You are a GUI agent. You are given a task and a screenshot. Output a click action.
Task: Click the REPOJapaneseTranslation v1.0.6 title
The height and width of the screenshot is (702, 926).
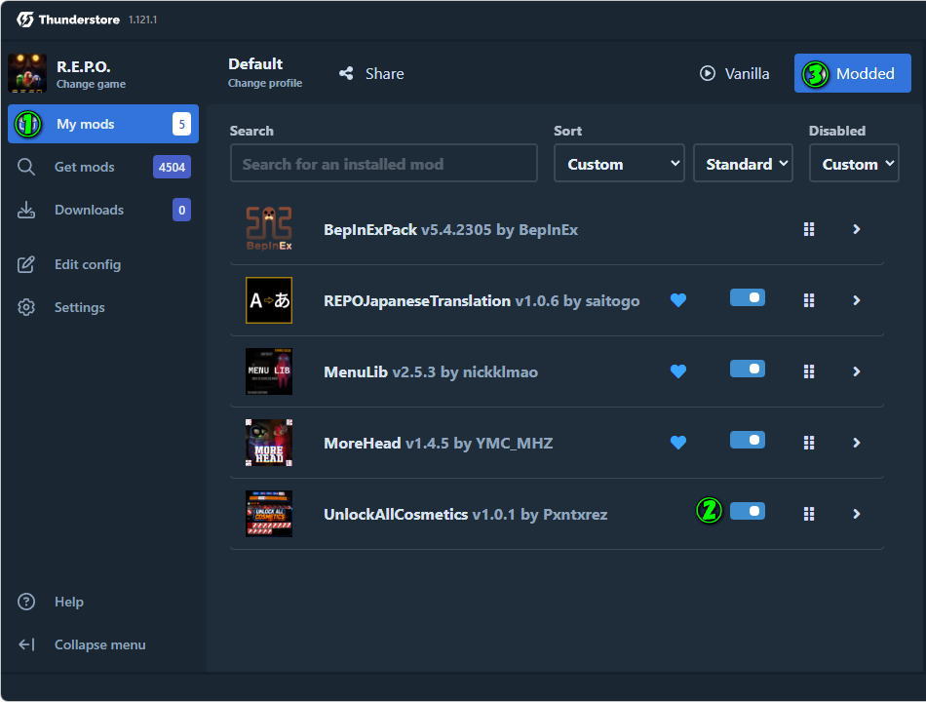[x=482, y=300]
